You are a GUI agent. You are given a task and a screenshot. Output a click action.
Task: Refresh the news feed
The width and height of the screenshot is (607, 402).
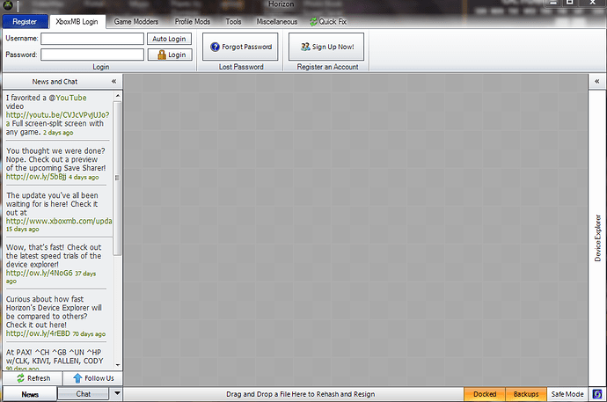32,378
